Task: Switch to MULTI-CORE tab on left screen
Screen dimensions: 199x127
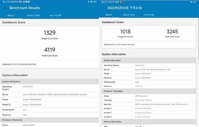Action: (55, 16)
